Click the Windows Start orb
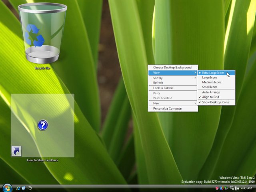 pyautogui.click(x=7, y=188)
